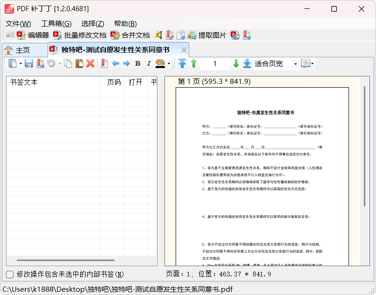Enable 修改操作包含未选中的内部书签 checkbox
The height and width of the screenshot is (295, 376).
(10, 274)
